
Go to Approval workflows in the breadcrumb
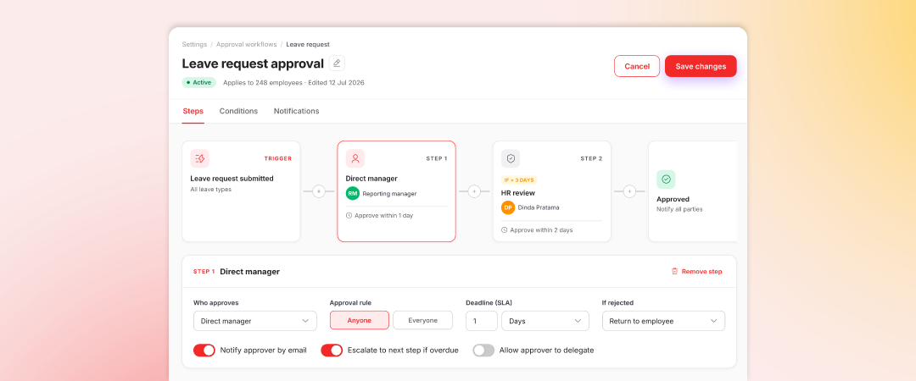coord(247,44)
